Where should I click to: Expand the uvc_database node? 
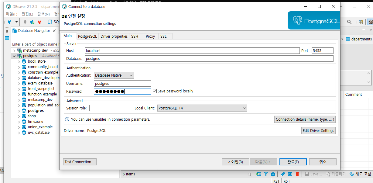19,133
